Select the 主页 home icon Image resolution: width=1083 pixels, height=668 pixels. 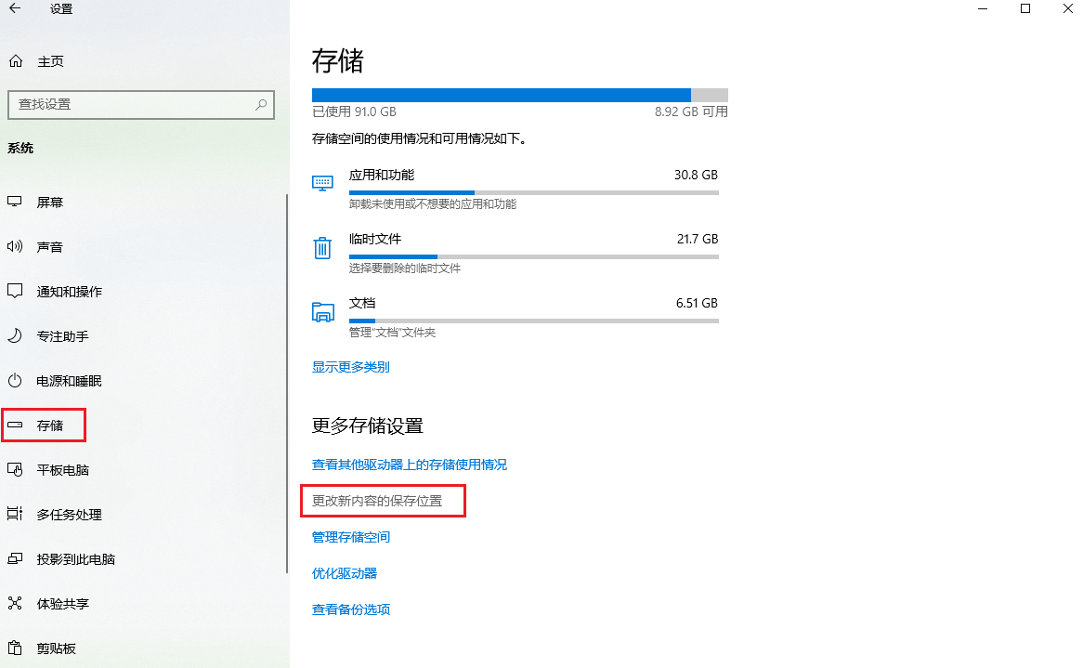[15, 60]
